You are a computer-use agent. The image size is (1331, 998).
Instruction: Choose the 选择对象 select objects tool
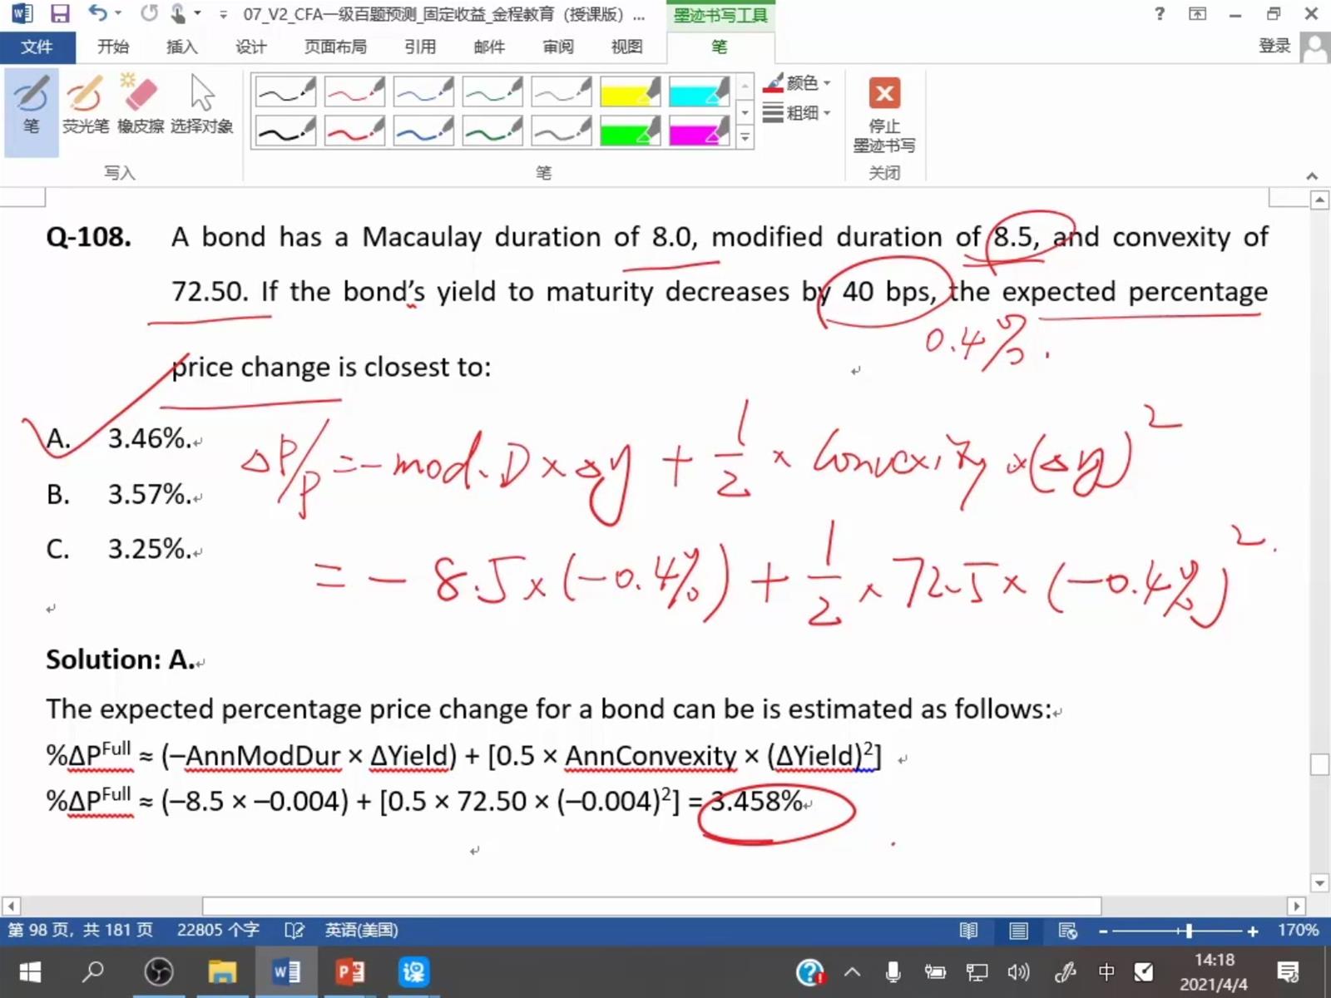point(202,106)
